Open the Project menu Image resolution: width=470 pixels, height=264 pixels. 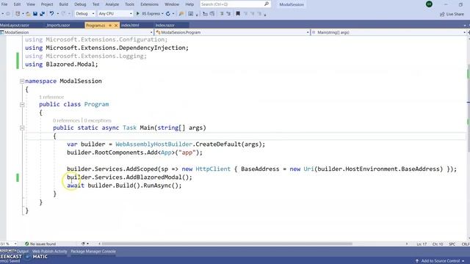(x=47, y=4)
